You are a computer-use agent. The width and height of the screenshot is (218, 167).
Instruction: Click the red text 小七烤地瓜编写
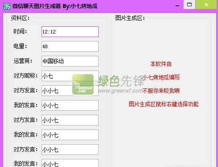pos(161,77)
